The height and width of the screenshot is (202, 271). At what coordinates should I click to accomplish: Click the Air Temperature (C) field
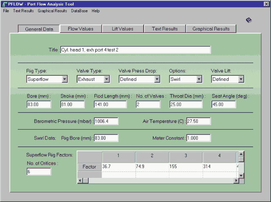[199, 121]
